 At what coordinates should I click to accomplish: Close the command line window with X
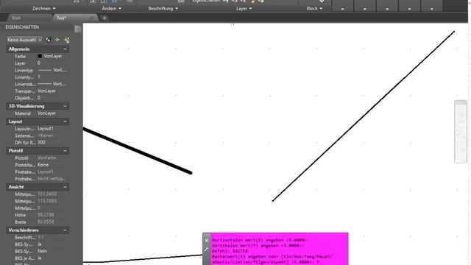point(207,241)
